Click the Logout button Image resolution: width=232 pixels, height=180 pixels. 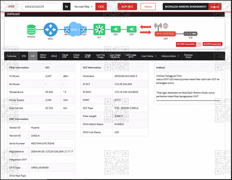pyautogui.click(x=215, y=6)
